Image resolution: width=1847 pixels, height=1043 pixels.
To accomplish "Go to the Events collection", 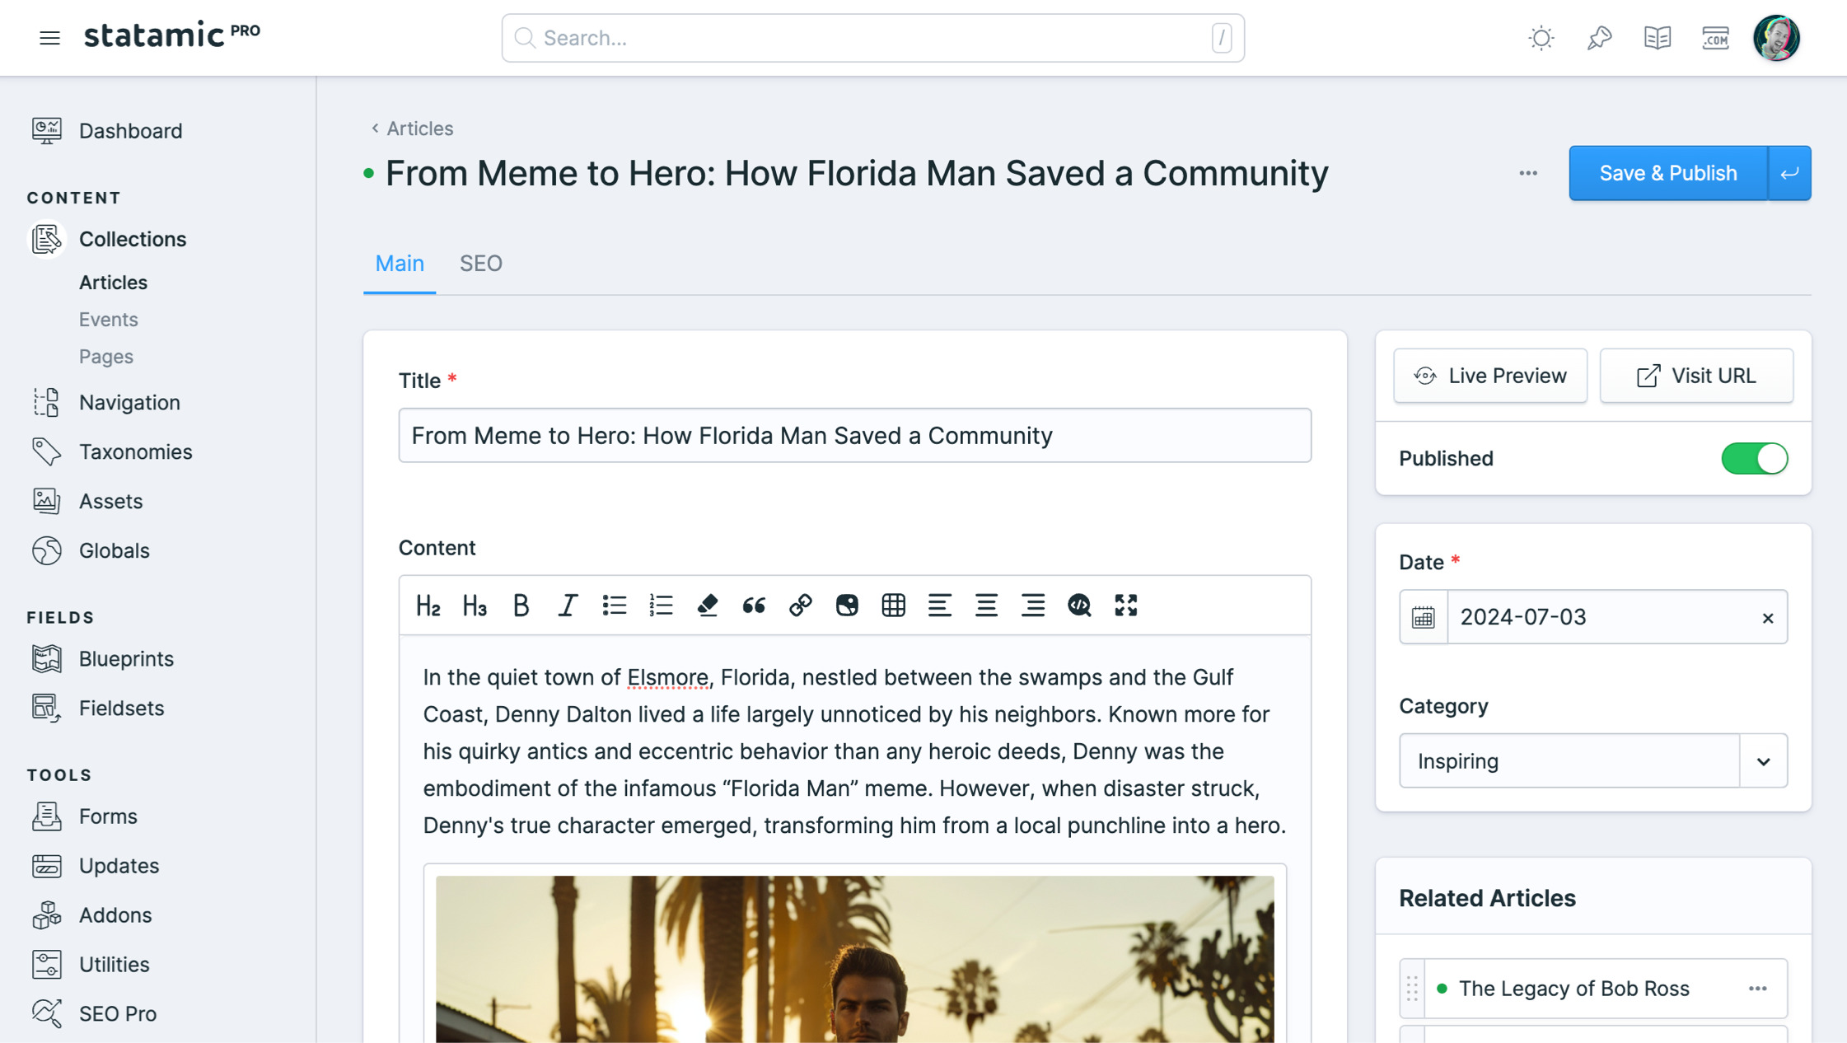I will click(108, 319).
